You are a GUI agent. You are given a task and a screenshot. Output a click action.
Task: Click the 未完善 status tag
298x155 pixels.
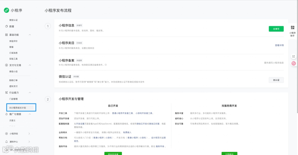[x=76, y=77]
